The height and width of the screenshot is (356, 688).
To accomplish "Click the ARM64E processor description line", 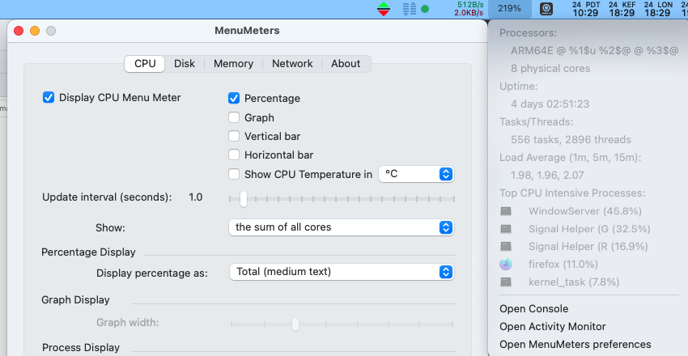I will 595,50.
